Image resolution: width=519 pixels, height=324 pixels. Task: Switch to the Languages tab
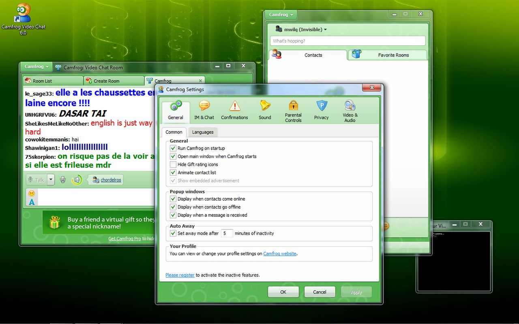pos(203,132)
